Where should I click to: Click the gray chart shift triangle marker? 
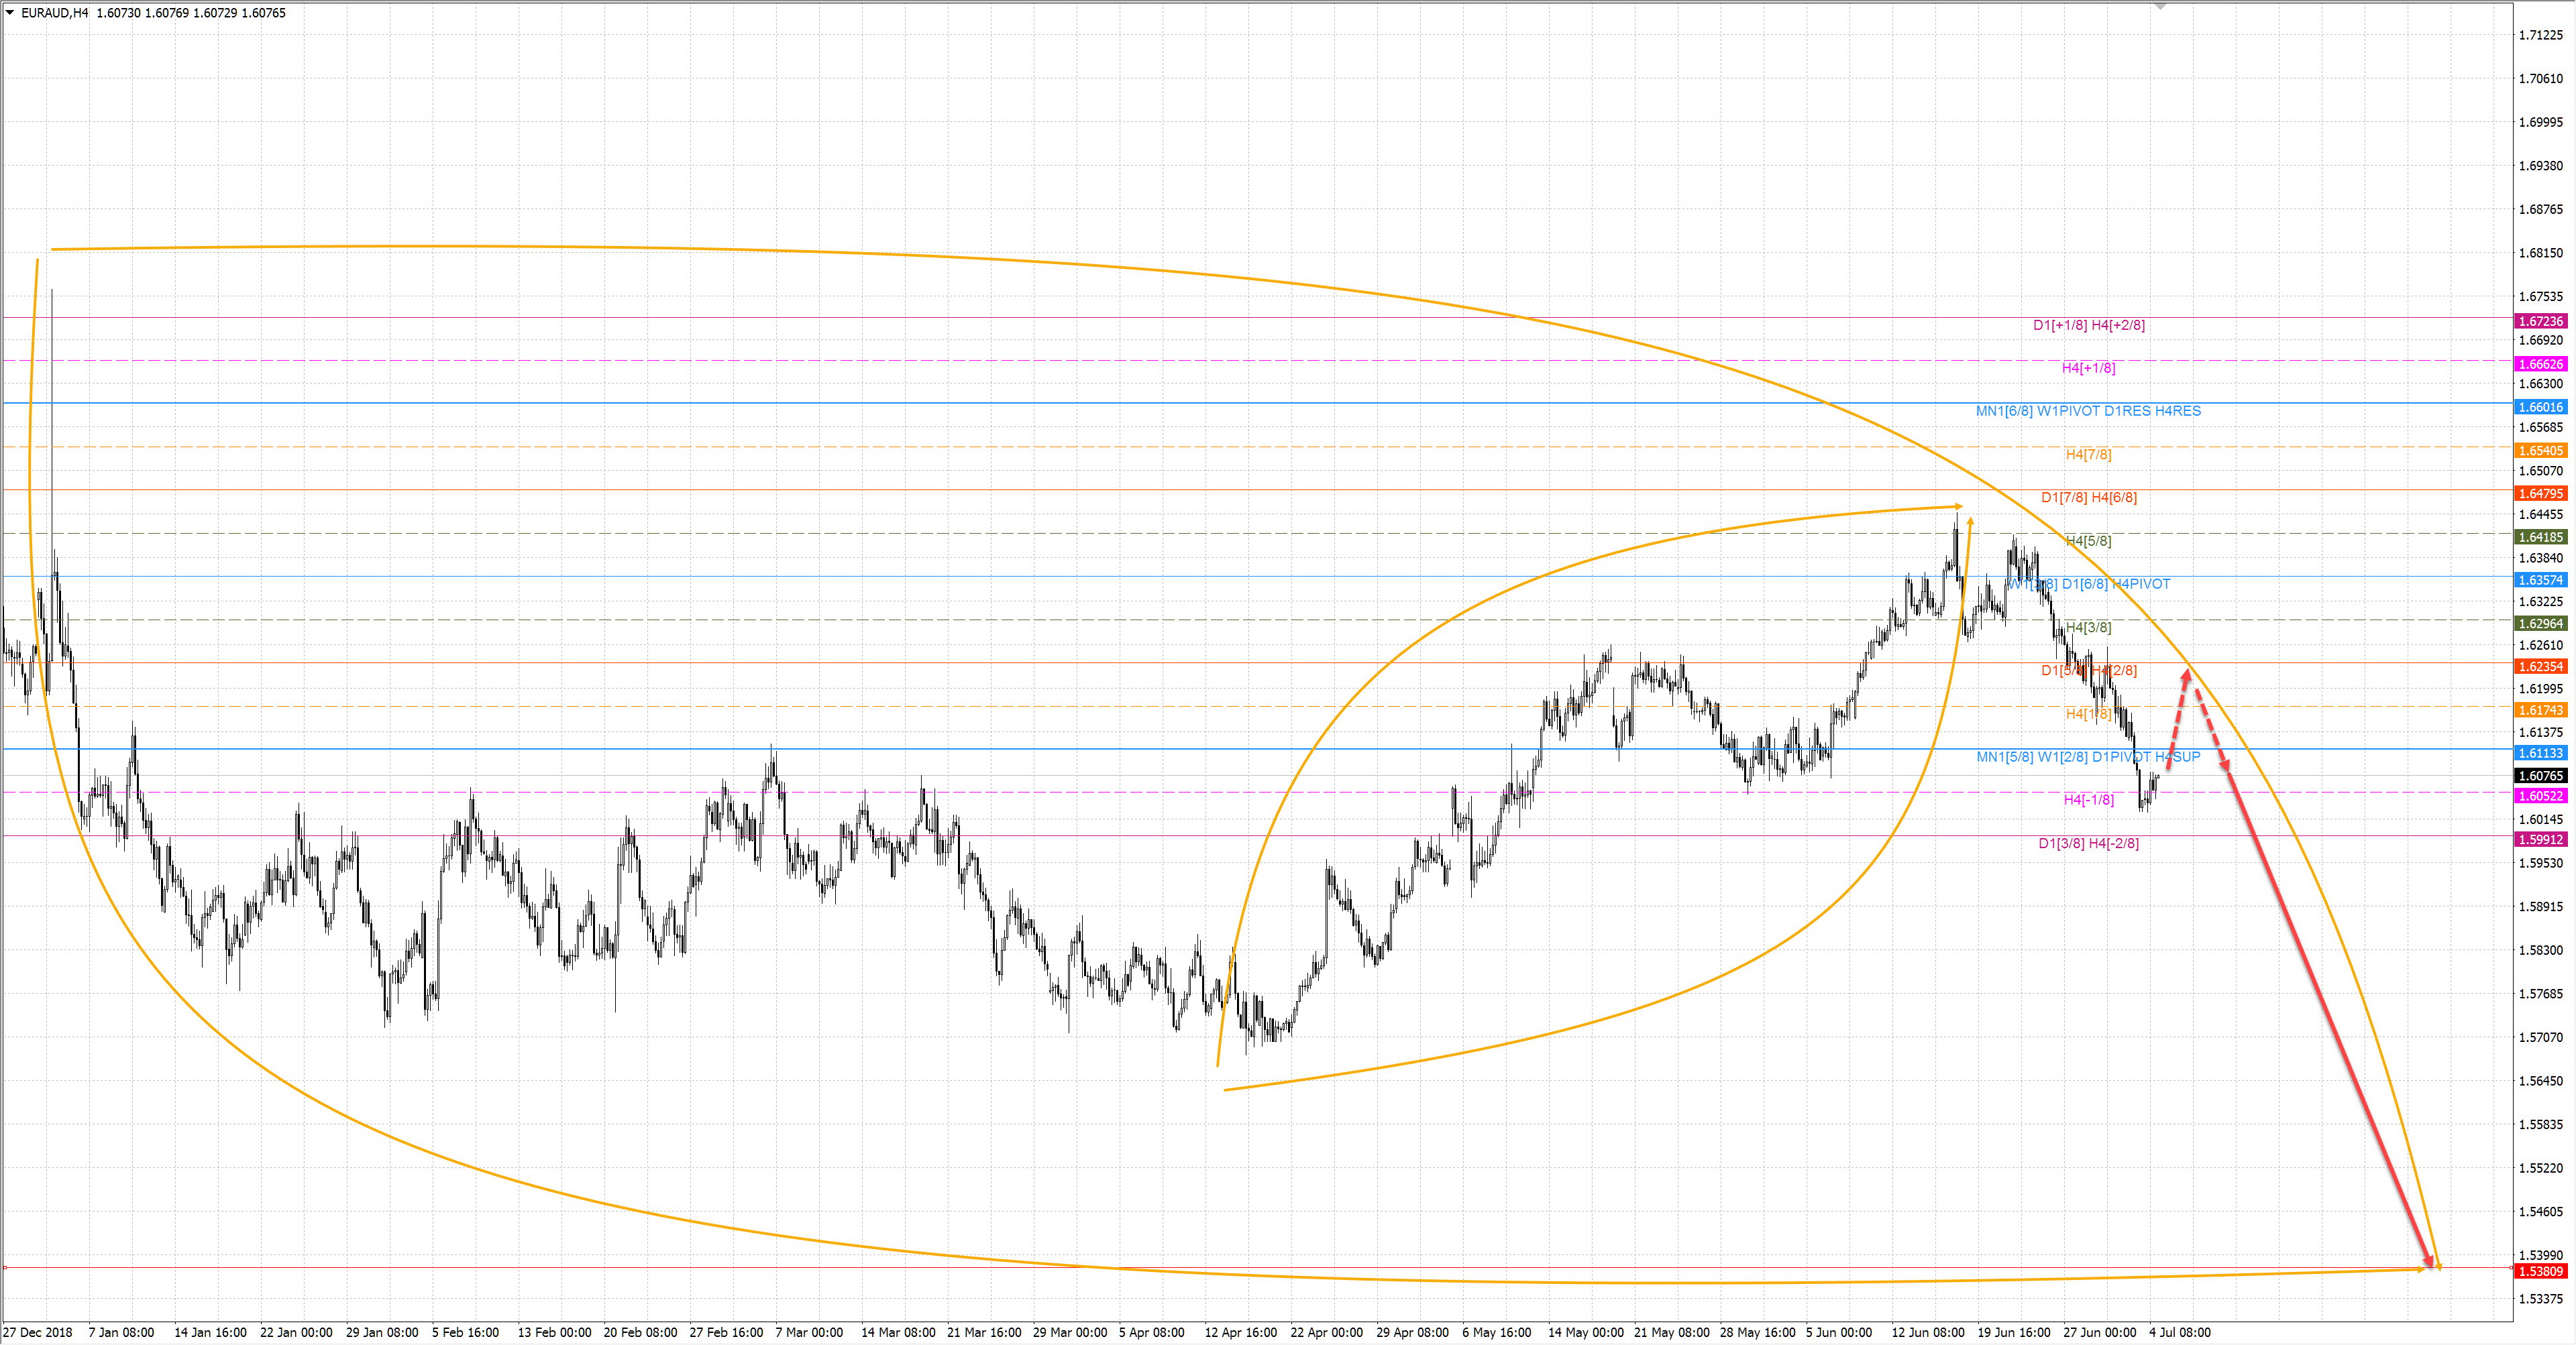click(x=2160, y=6)
